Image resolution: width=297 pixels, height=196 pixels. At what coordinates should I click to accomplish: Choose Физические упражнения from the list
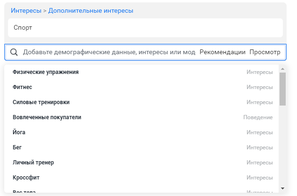click(x=46, y=72)
